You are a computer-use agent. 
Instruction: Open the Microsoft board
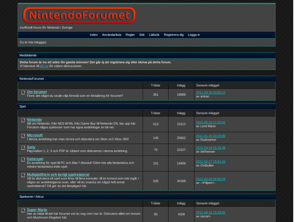click(35, 135)
